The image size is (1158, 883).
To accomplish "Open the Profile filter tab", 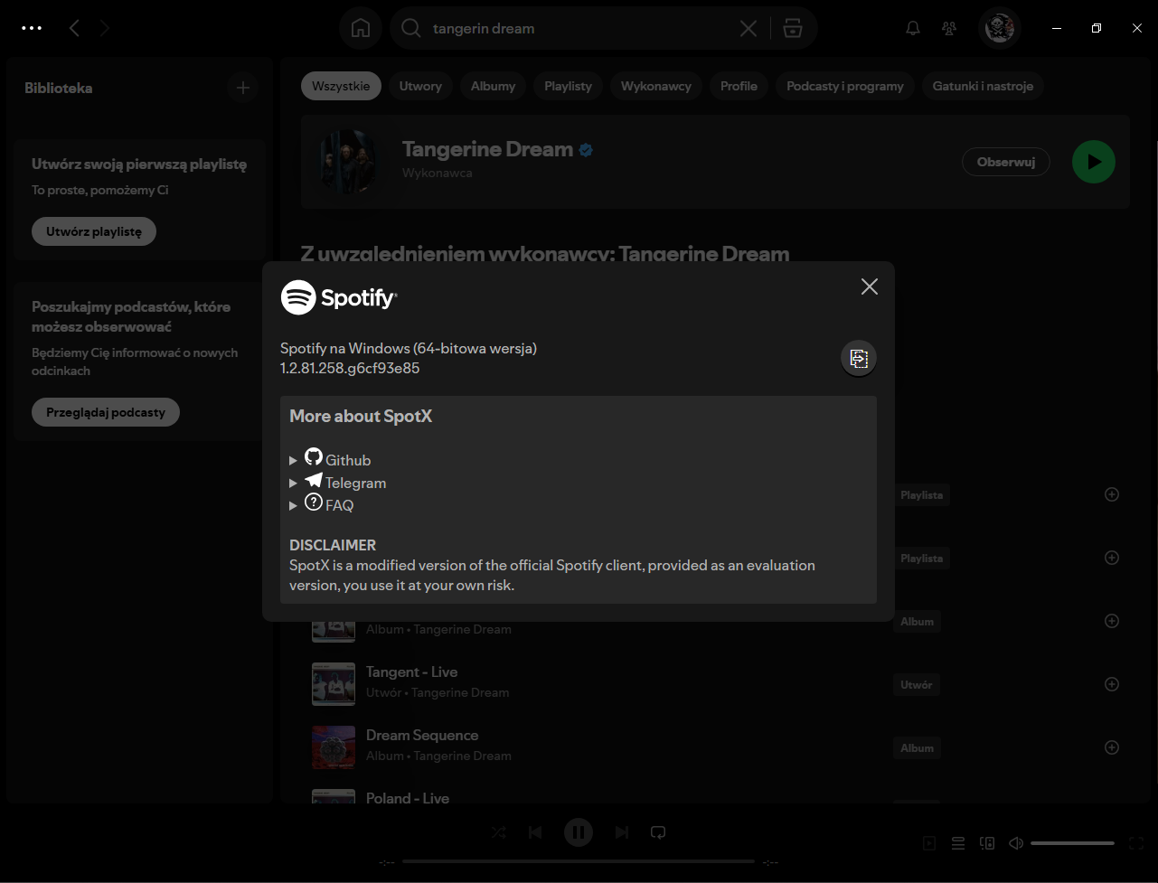I will (739, 86).
